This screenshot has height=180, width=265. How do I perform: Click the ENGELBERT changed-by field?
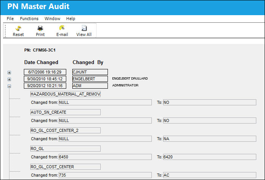click(90, 79)
